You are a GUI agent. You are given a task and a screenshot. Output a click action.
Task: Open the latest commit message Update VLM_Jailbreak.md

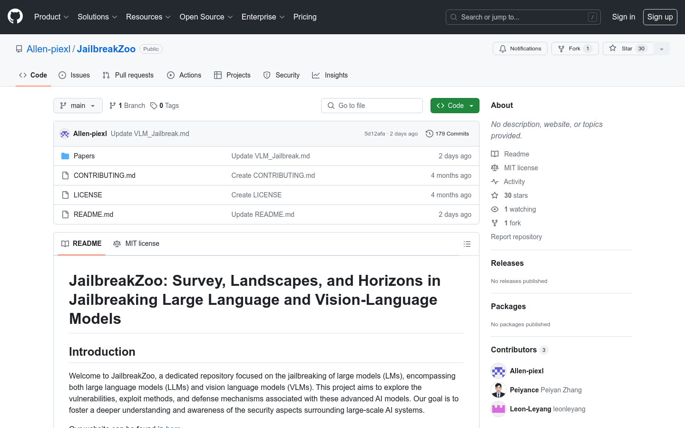point(150,134)
